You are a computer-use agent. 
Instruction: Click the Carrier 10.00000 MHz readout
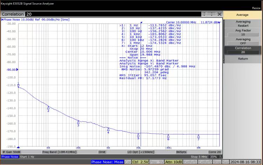(x=181, y=22)
